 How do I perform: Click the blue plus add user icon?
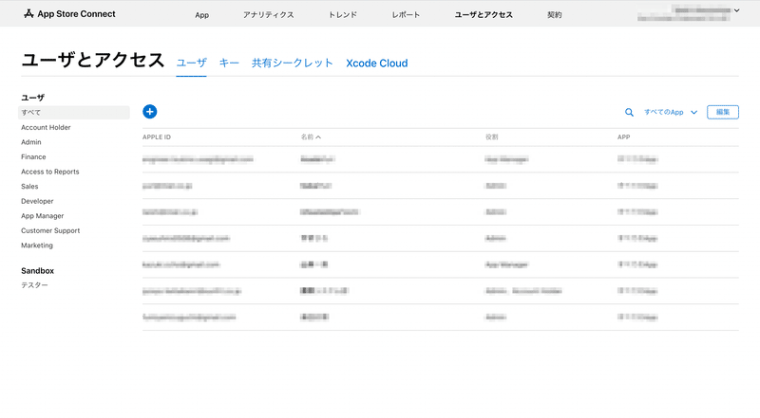150,112
